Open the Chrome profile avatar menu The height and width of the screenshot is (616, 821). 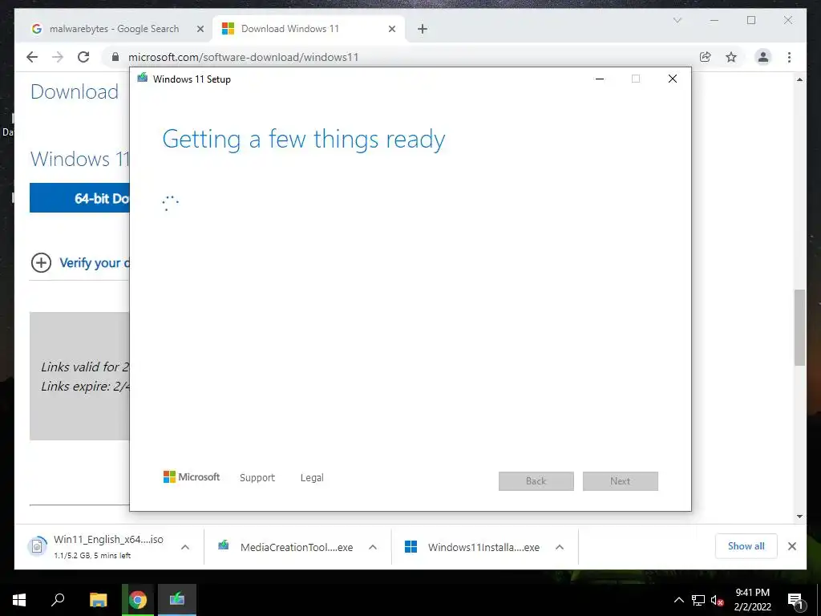(763, 57)
